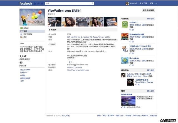The width and height of the screenshot is (178, 123).
Task: Open the account dropdown arrow in header
Action: 156,4
